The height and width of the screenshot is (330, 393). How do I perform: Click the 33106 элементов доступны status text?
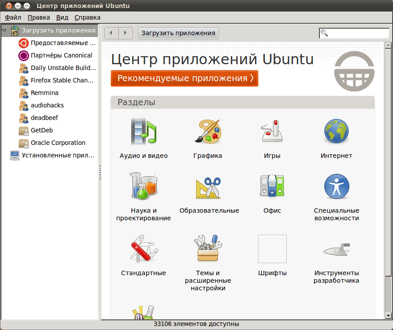pos(196,324)
